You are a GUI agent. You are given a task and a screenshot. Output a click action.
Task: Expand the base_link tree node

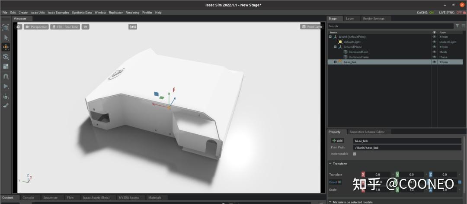(x=335, y=62)
